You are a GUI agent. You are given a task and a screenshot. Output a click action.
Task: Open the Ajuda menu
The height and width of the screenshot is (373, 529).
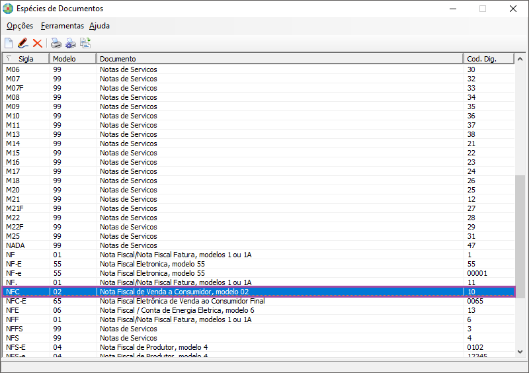click(x=99, y=26)
